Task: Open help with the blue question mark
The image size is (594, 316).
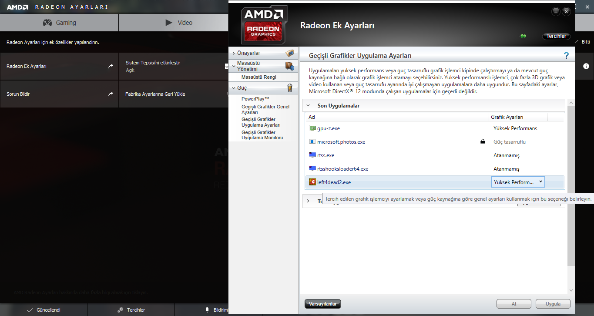Action: click(x=566, y=56)
